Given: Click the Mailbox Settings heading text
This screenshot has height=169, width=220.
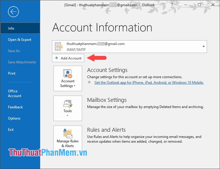Looking at the screenshot, I should pyautogui.click(x=107, y=100).
